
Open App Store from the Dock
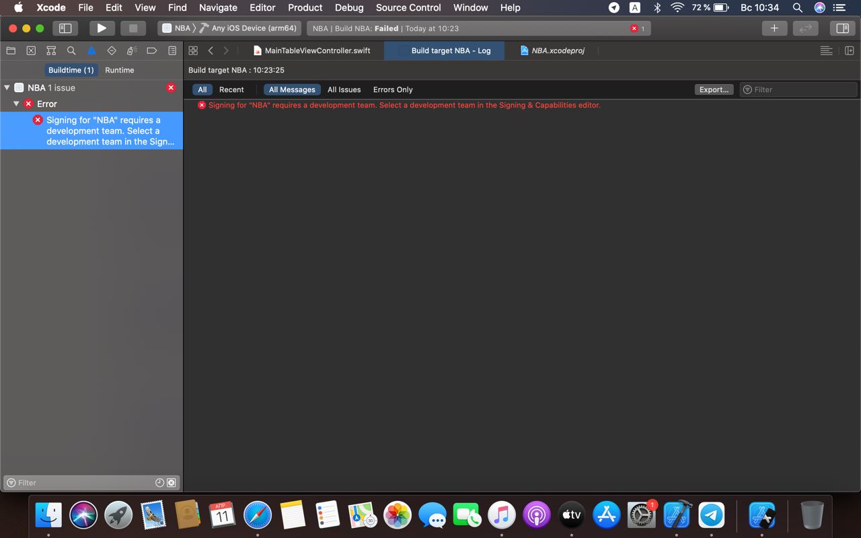click(607, 516)
